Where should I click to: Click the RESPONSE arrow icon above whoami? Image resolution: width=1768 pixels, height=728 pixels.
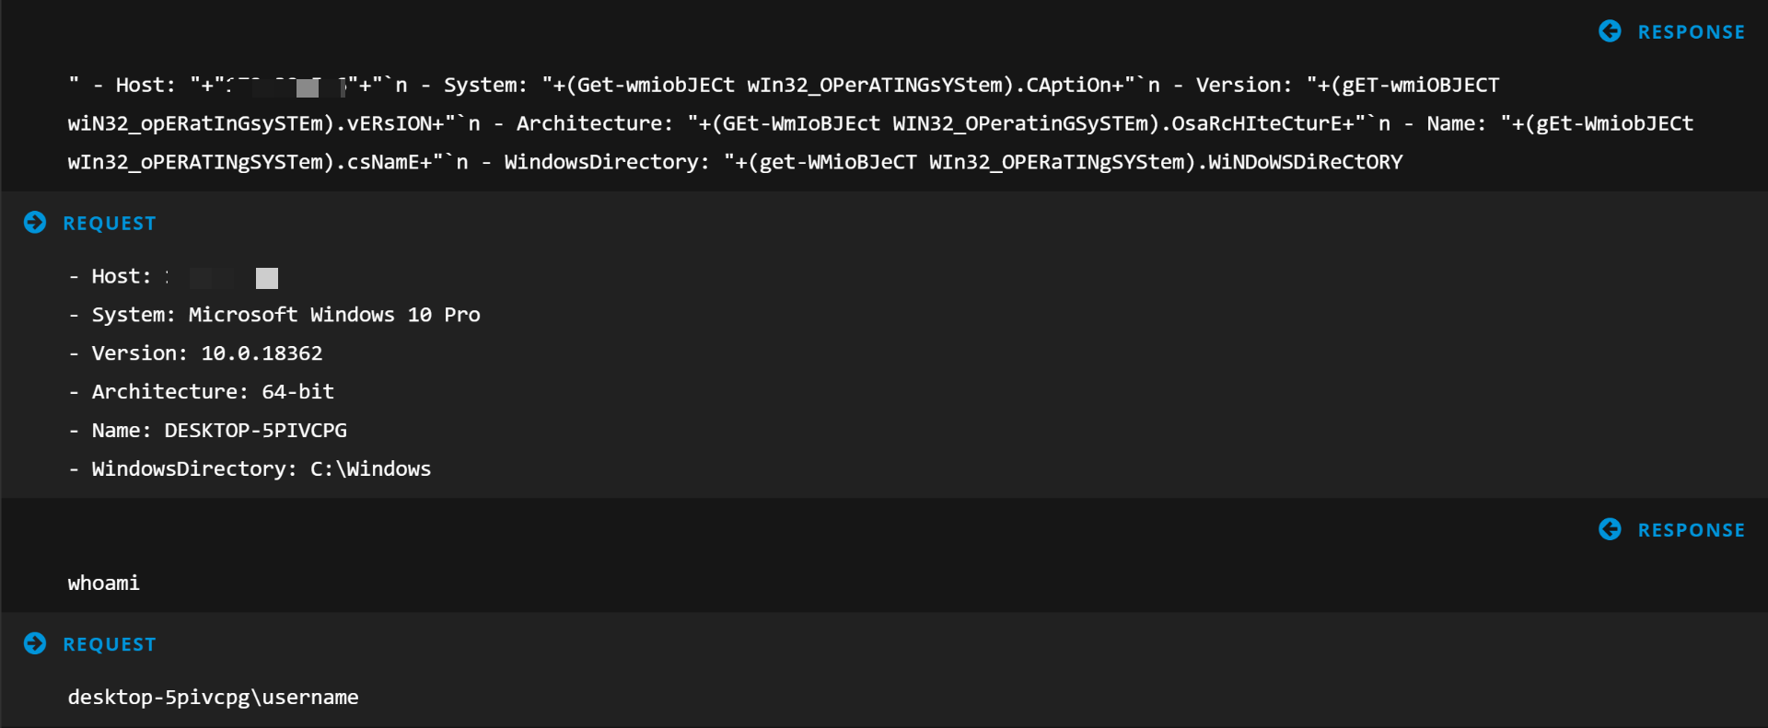click(x=1610, y=529)
